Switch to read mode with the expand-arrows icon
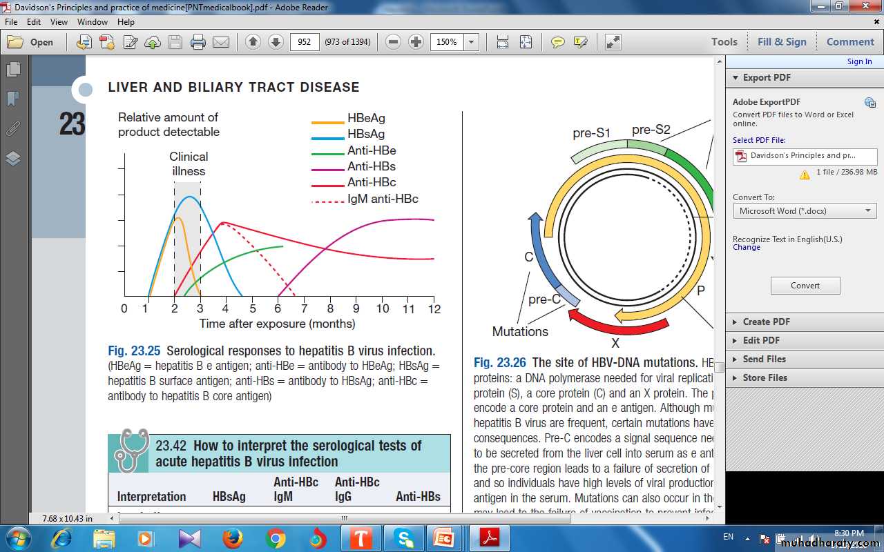The height and width of the screenshot is (552, 884). (613, 42)
